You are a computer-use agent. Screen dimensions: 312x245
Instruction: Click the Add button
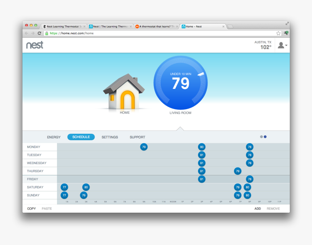(x=258, y=209)
